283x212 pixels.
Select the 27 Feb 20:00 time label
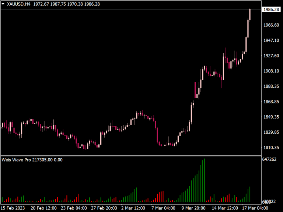pos(104,208)
